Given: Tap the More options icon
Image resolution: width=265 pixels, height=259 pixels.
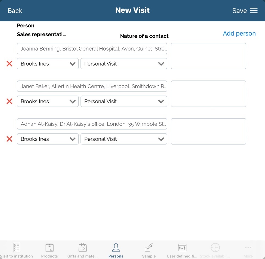Looking at the screenshot, I should [x=248, y=250].
